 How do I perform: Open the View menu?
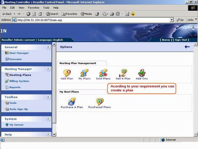tap(21, 8)
